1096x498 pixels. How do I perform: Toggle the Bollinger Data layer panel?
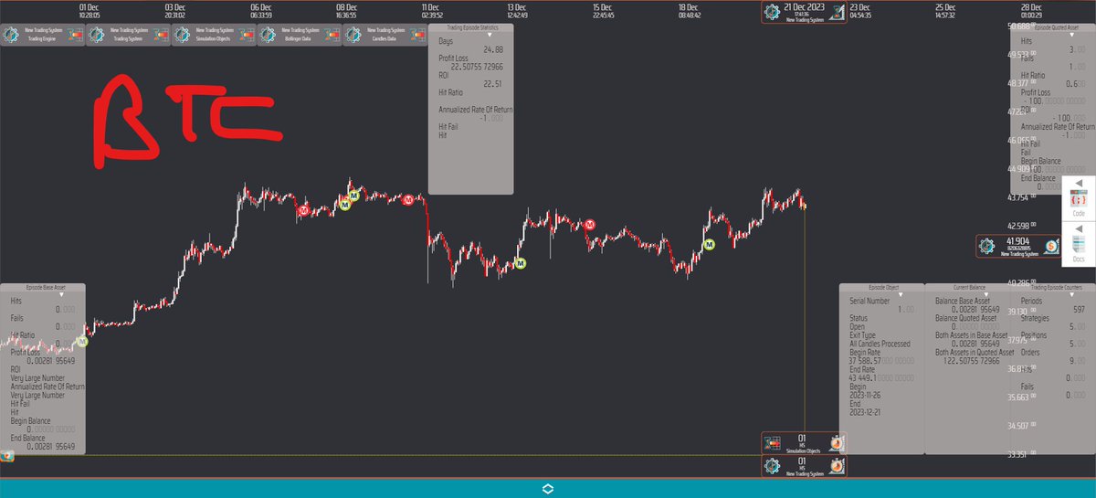pos(300,35)
